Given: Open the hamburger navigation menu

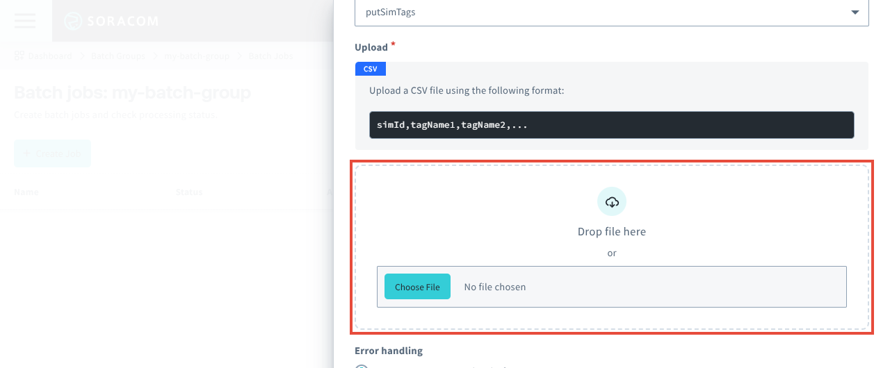Looking at the screenshot, I should pos(25,21).
